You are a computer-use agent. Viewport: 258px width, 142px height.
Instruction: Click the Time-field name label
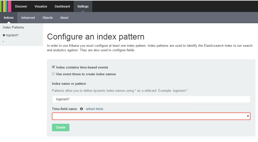point(64,109)
